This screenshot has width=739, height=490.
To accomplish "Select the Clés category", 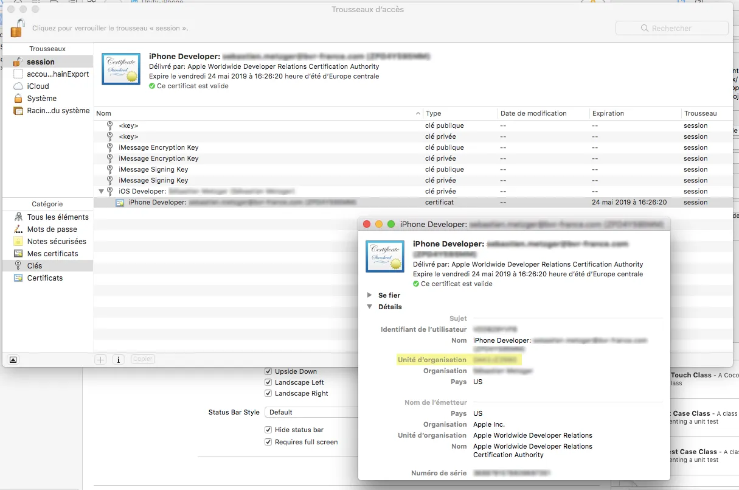I will [x=47, y=265].
